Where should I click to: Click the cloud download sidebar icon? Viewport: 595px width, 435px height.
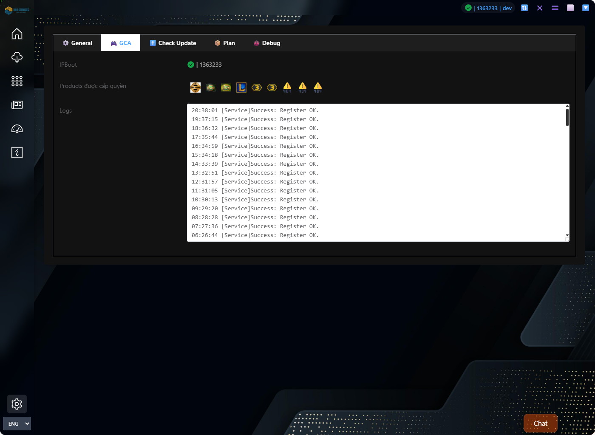(x=17, y=57)
